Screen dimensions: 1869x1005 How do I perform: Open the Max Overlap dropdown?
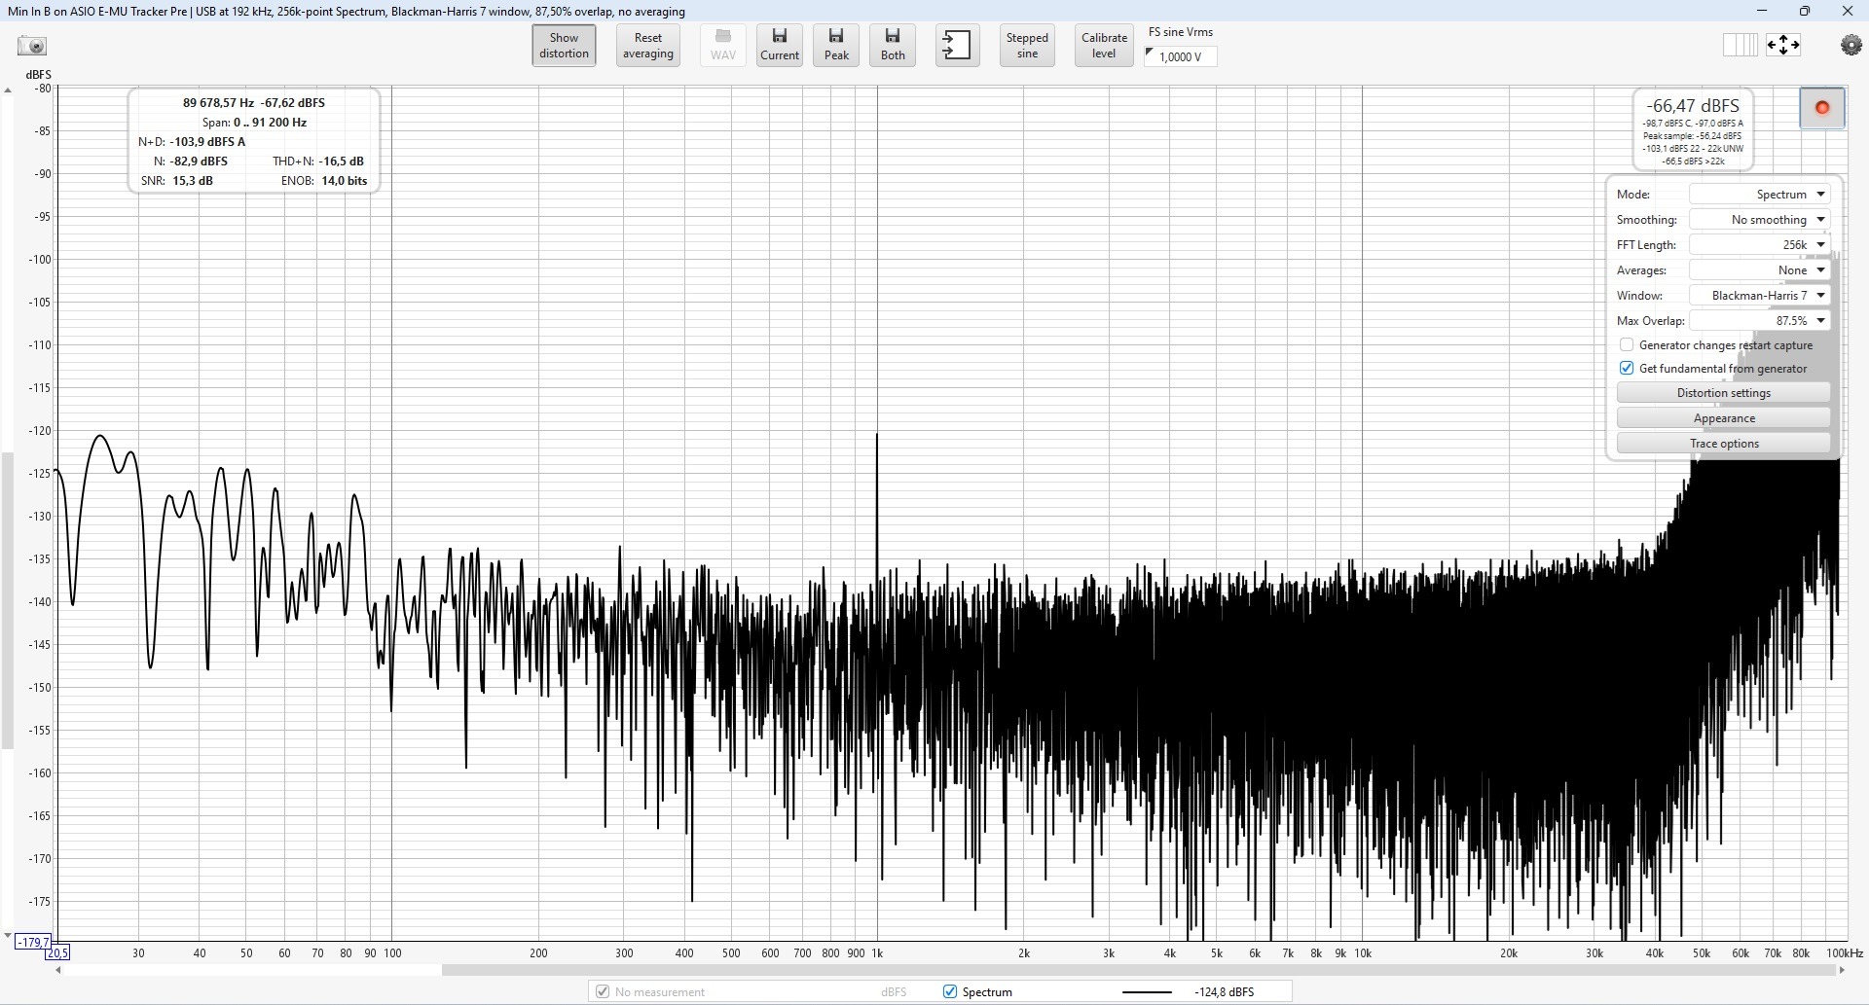(x=1759, y=321)
